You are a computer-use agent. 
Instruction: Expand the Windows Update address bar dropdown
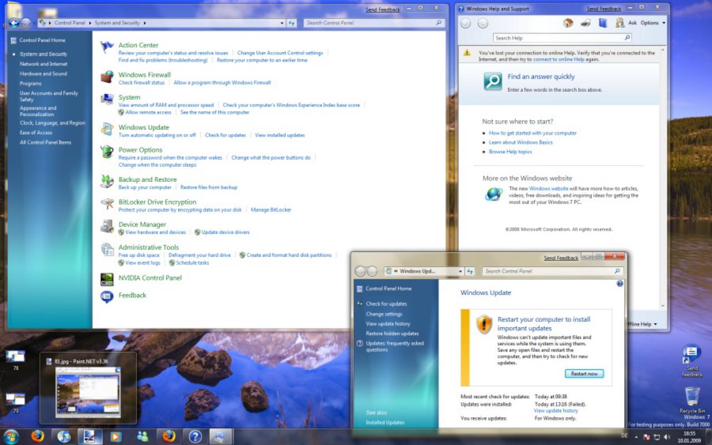461,271
